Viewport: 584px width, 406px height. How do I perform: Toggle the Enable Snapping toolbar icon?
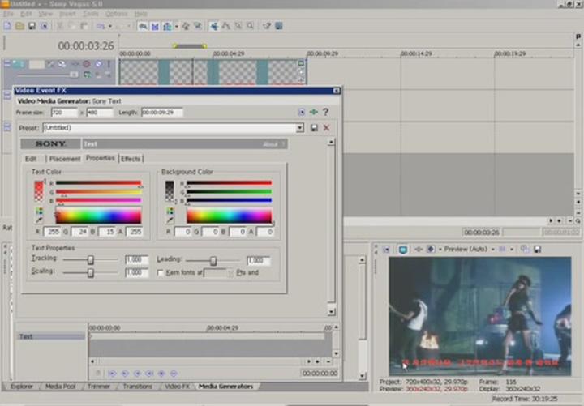[x=143, y=26]
